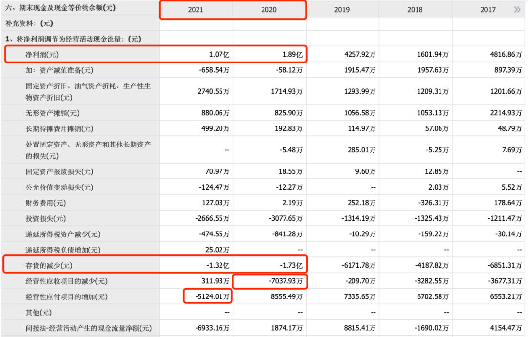Image resolution: width=528 pixels, height=337 pixels.
Task: Click receivables value 311.93万
Action: [x=216, y=281]
